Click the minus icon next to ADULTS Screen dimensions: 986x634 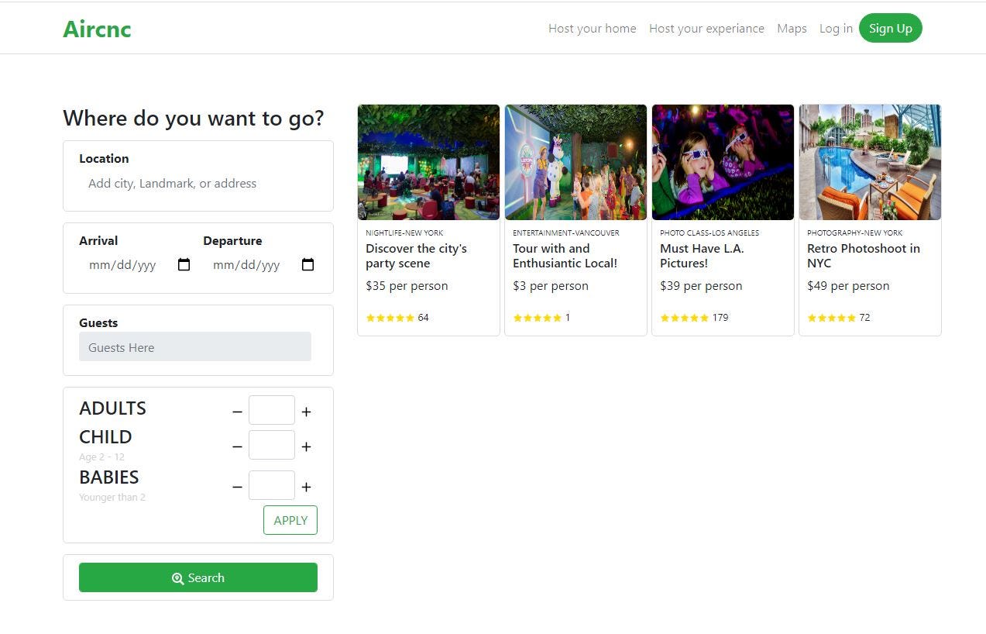pyautogui.click(x=237, y=412)
